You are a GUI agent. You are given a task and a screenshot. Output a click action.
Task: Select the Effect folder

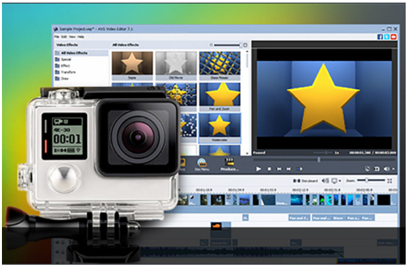click(x=62, y=66)
